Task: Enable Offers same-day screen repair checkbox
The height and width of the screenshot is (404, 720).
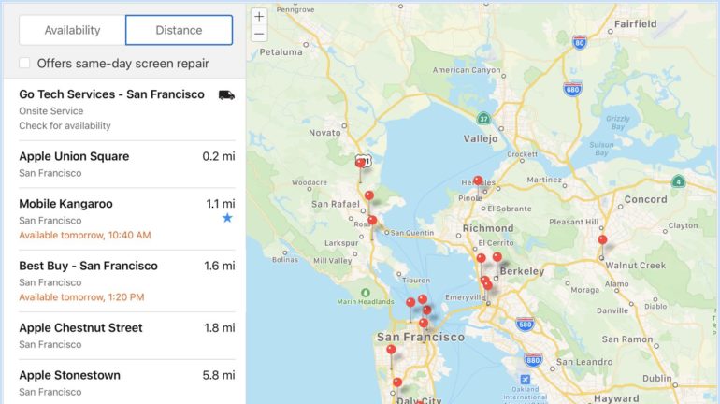Action: point(25,64)
